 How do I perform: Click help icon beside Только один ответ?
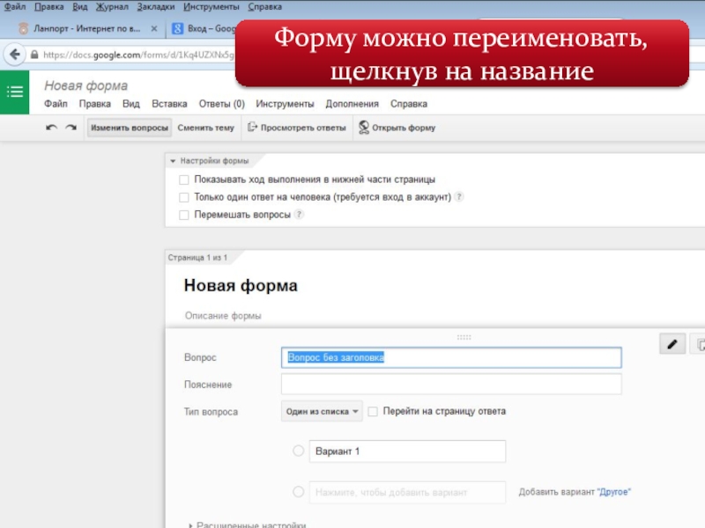pos(459,197)
